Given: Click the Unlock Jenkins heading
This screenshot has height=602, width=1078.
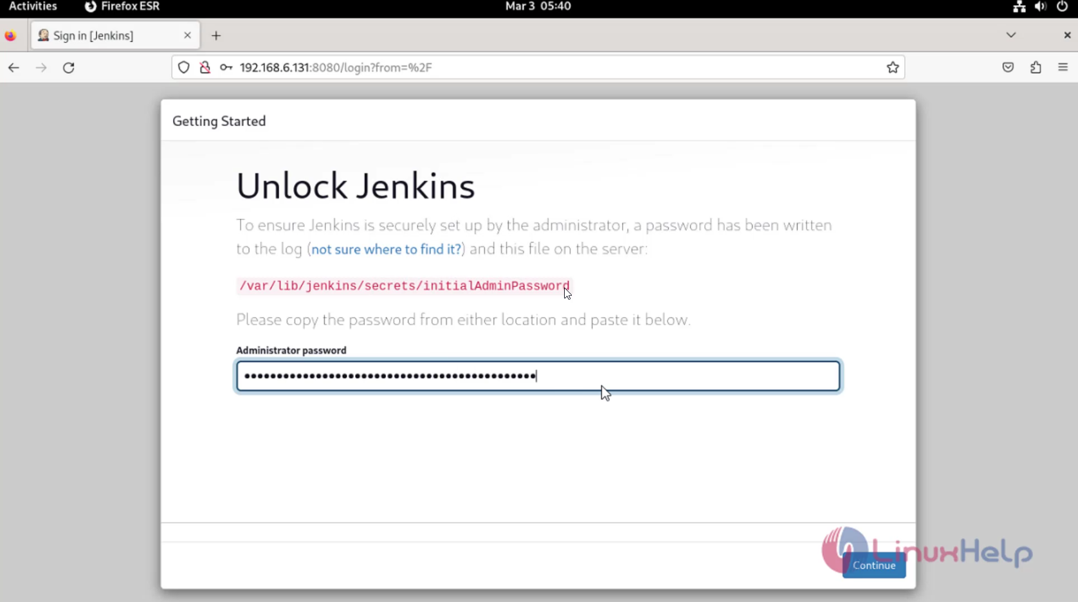Looking at the screenshot, I should (x=356, y=187).
